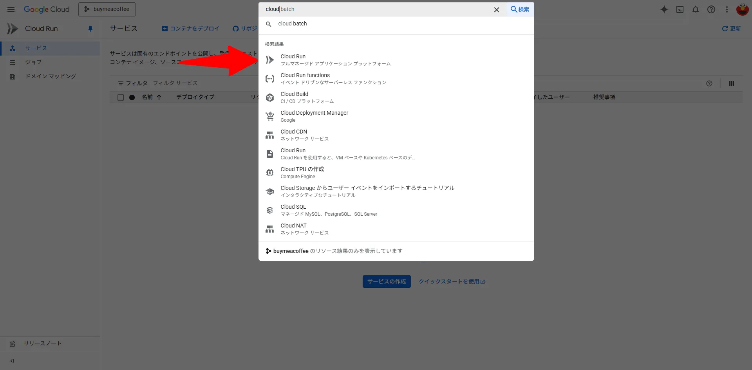
Task: Open the hamburger navigation menu
Action: click(11, 9)
